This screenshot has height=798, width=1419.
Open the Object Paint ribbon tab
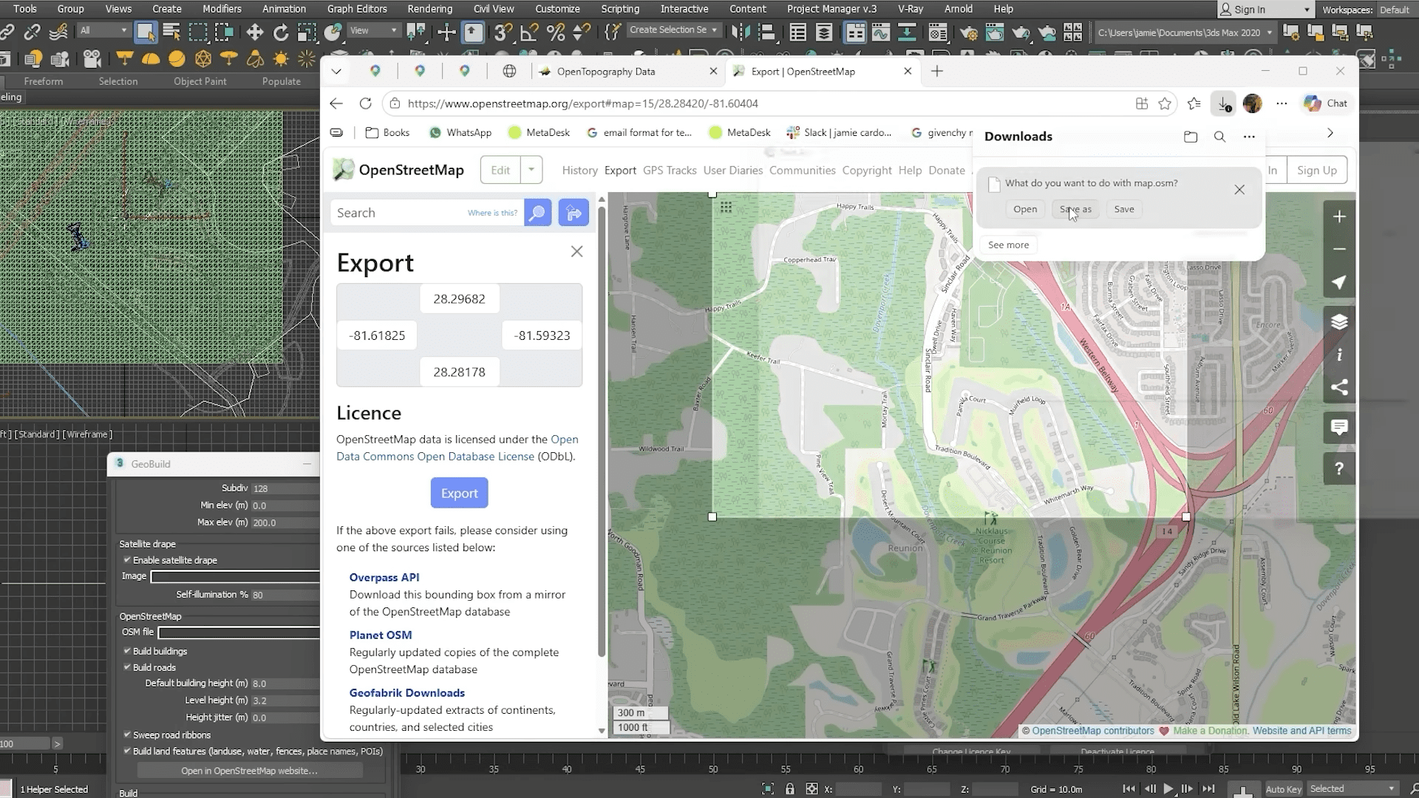click(x=200, y=81)
